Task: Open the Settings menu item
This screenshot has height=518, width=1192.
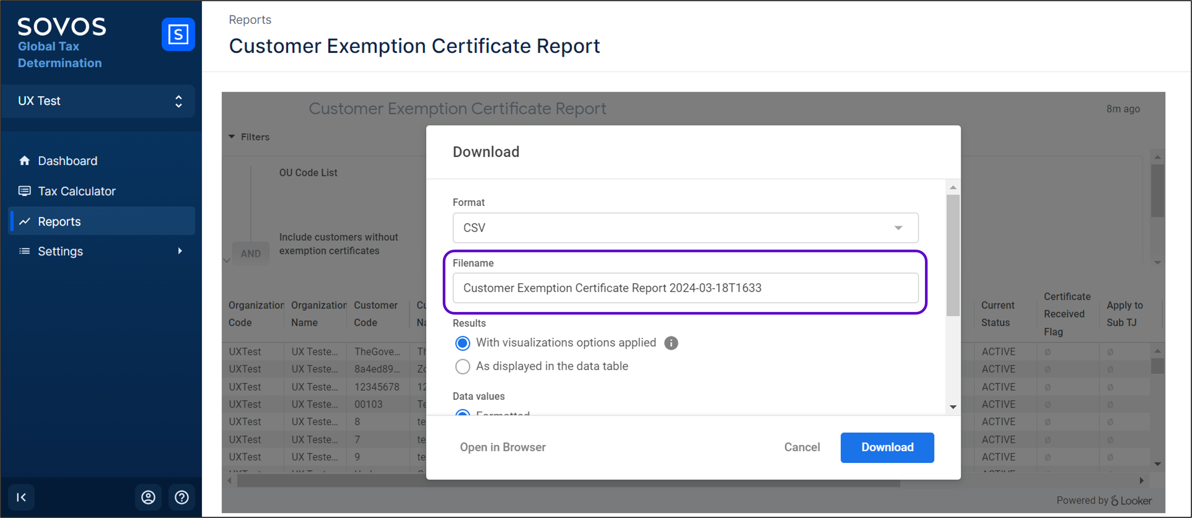Action: coord(61,251)
